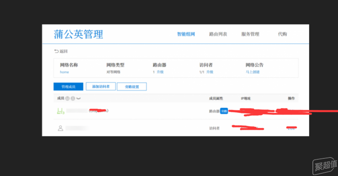This screenshot has height=176, width=338.
Task: Click the home network name
Action: tap(64, 72)
